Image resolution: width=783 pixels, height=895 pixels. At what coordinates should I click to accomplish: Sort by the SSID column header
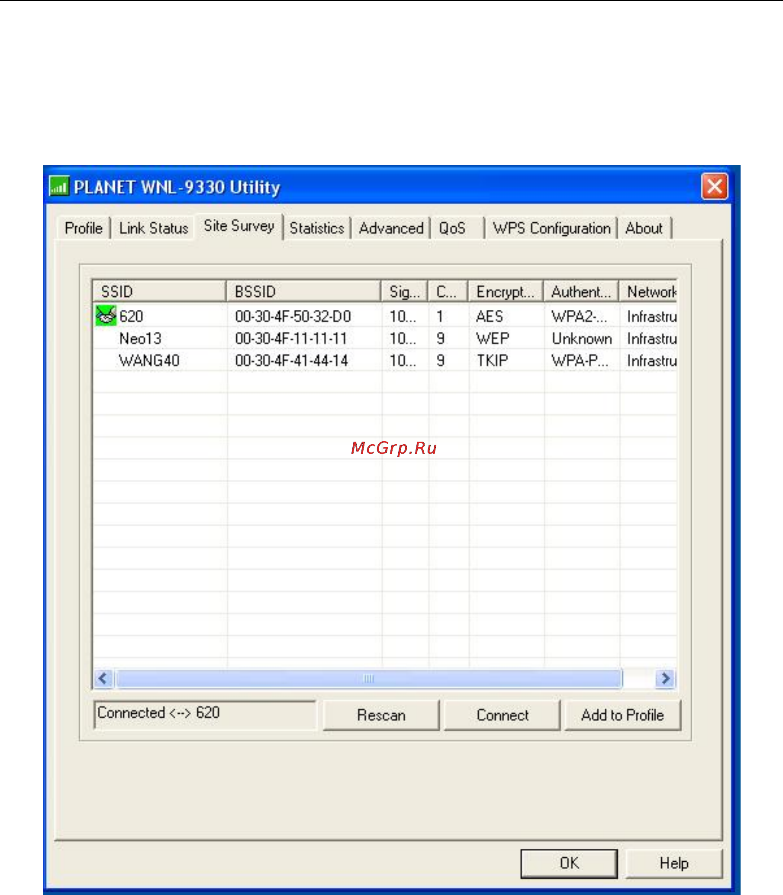tap(159, 291)
